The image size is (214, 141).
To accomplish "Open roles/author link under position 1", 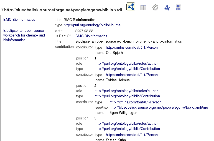I will click(x=126, y=63).
